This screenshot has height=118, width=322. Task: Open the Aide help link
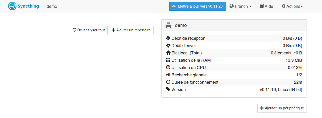click(x=266, y=6)
